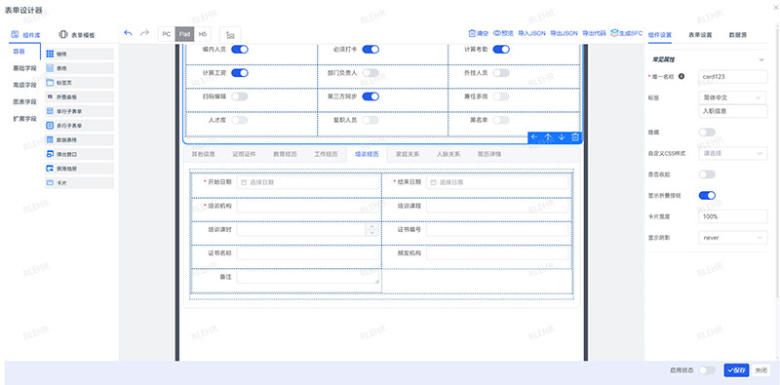Open the 家庭关系 tab
The height and width of the screenshot is (385, 780).
pos(408,154)
